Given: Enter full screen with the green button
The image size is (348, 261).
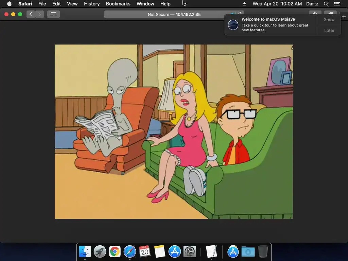Looking at the screenshot, I should tap(20, 14).
